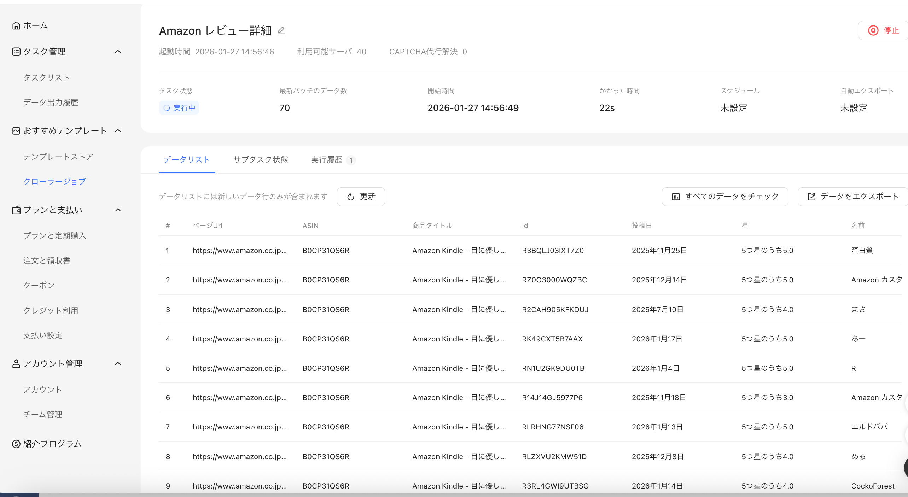Screen dimensions: 908x497
Task: Click the 更新 refresh button
Action: point(361,197)
